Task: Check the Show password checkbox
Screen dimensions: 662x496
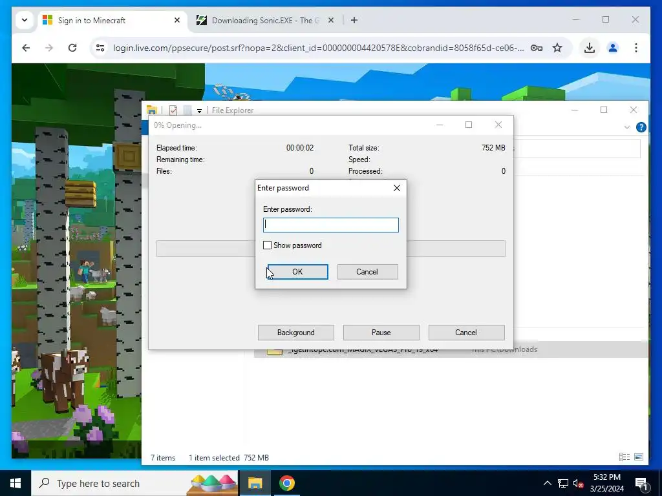Action: [x=267, y=245]
